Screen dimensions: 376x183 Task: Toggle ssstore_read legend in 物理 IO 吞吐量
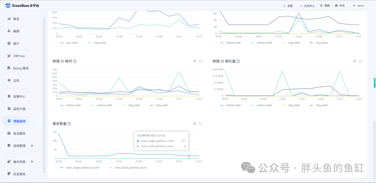(230, 105)
